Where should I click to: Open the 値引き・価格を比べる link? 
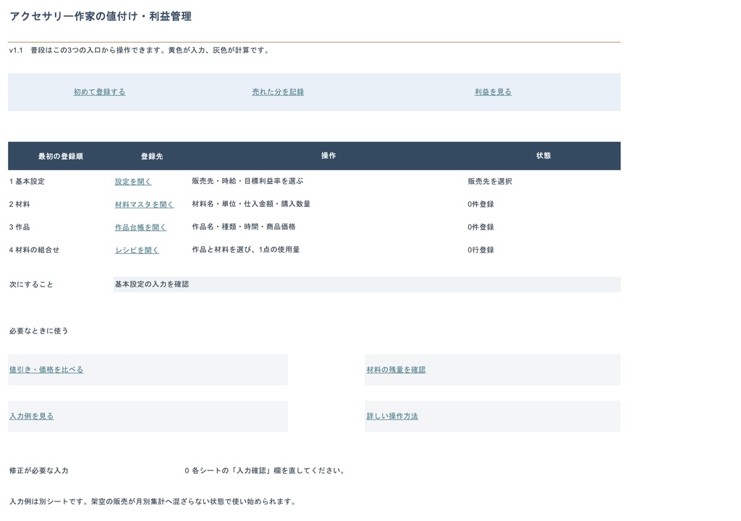tap(46, 369)
